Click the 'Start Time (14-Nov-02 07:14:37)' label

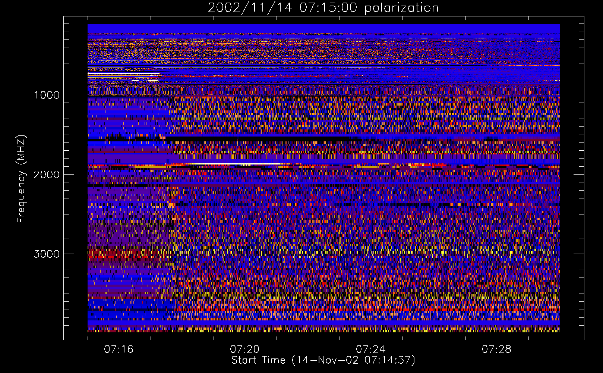(x=323, y=360)
